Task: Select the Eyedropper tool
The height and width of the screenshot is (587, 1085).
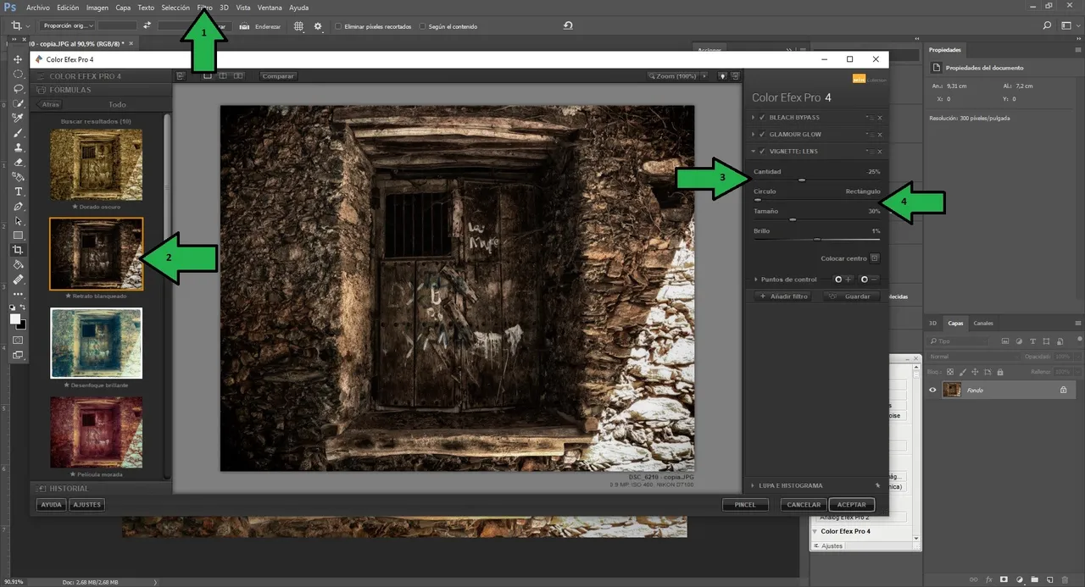Action: (x=18, y=119)
